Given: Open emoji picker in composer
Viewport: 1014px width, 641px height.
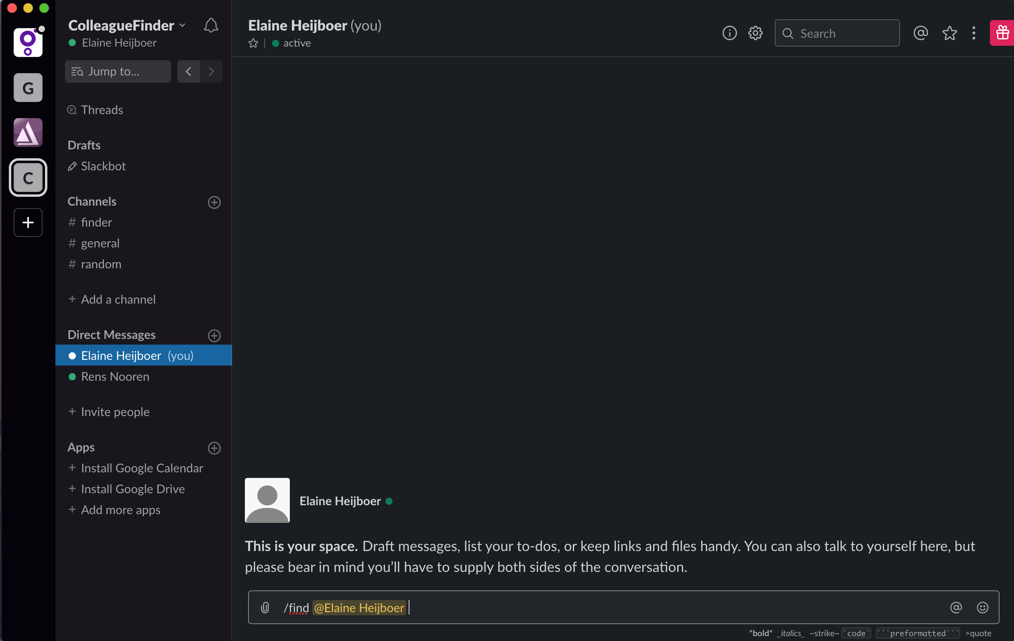Looking at the screenshot, I should tap(982, 607).
